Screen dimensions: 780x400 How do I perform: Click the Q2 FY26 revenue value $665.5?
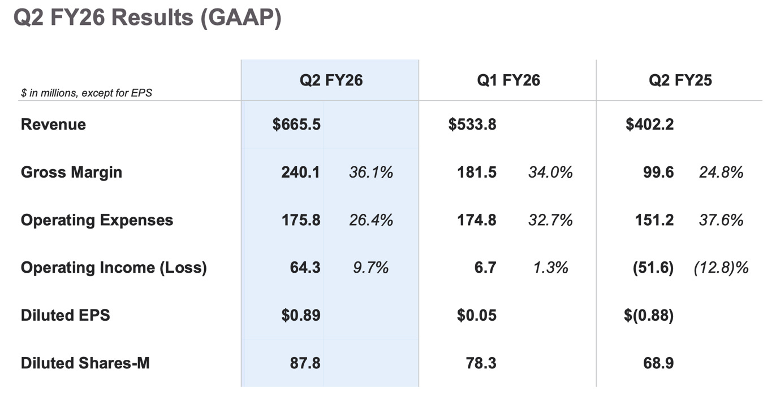[x=296, y=124]
